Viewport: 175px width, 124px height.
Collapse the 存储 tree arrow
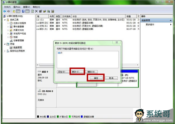5,44
